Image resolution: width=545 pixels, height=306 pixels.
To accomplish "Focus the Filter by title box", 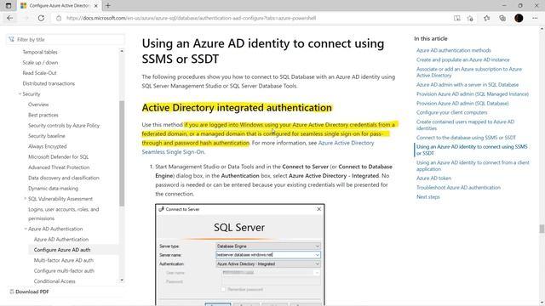I will tap(66, 40).
